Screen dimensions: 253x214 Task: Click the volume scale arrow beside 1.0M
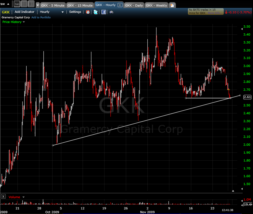pyautogui.click(x=242, y=201)
